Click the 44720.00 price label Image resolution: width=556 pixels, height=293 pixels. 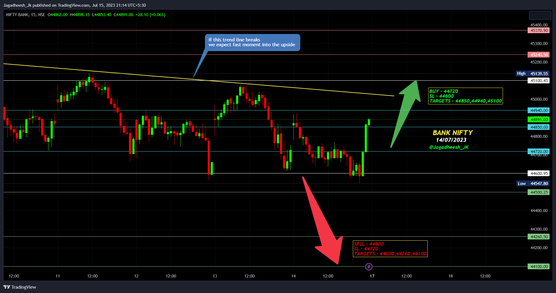539,152
